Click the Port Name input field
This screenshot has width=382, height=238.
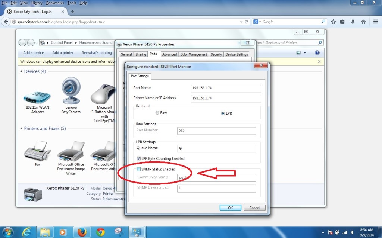point(226,88)
